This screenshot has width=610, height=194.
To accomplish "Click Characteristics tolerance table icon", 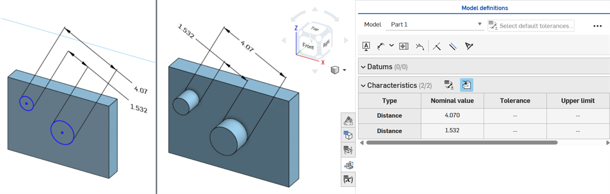I will pos(449,85).
